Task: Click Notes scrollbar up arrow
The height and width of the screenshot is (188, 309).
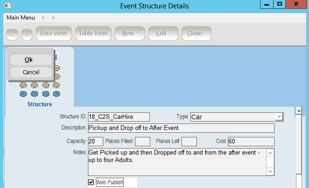Action: 270,153
